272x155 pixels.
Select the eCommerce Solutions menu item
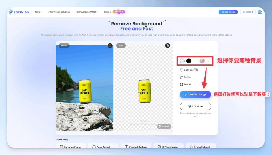59,12
